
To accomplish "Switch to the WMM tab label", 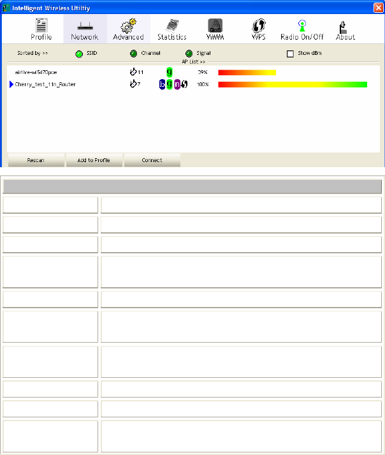I will pos(215,37).
